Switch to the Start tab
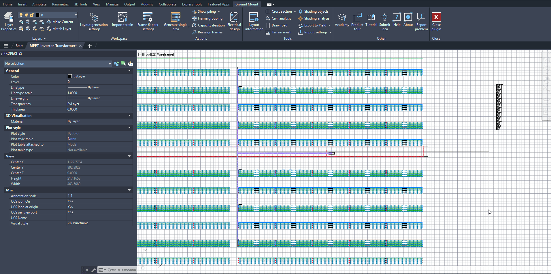This screenshot has width=551, height=274. (19, 45)
